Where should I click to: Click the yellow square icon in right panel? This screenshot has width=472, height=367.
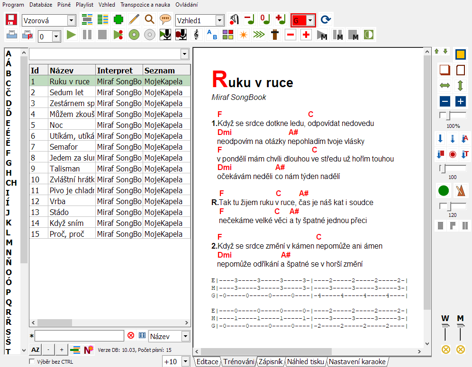click(x=460, y=54)
